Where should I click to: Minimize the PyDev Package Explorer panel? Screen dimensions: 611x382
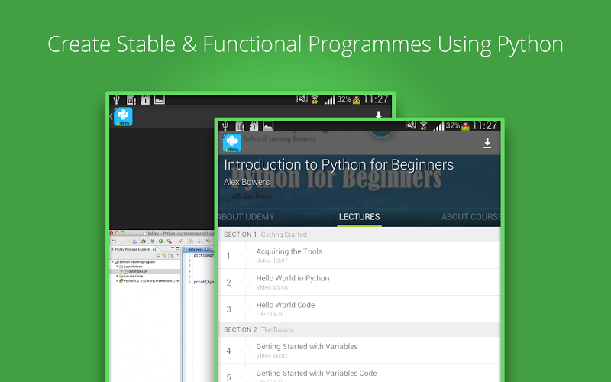173,248
